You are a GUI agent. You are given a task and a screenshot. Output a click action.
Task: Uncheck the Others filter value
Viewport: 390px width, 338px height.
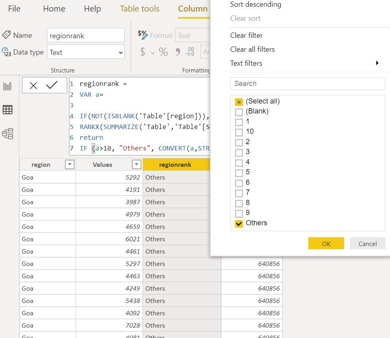(x=239, y=224)
